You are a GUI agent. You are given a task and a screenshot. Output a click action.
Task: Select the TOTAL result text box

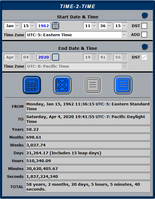pyautogui.click(x=88, y=187)
